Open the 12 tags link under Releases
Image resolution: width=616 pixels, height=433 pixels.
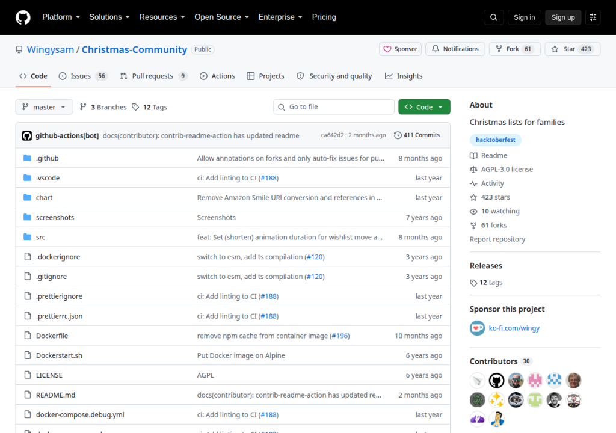(486, 283)
